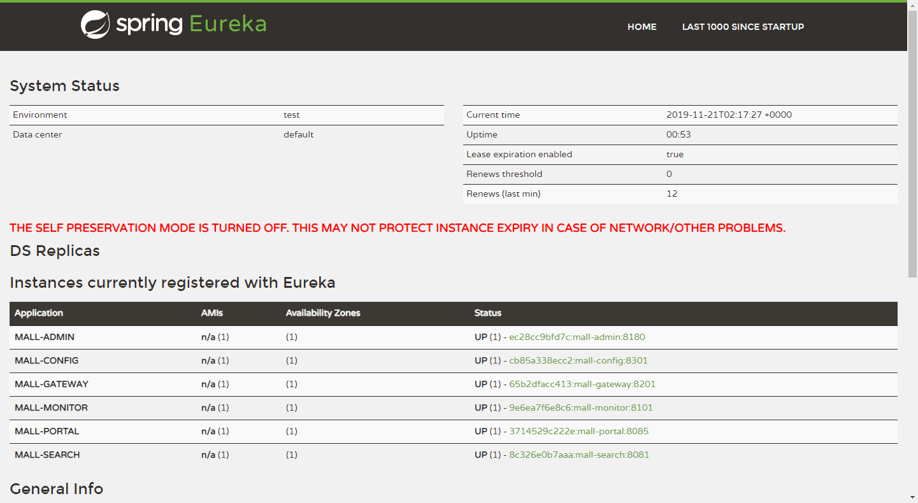Follow the mall-search:8081 instance link

point(578,455)
